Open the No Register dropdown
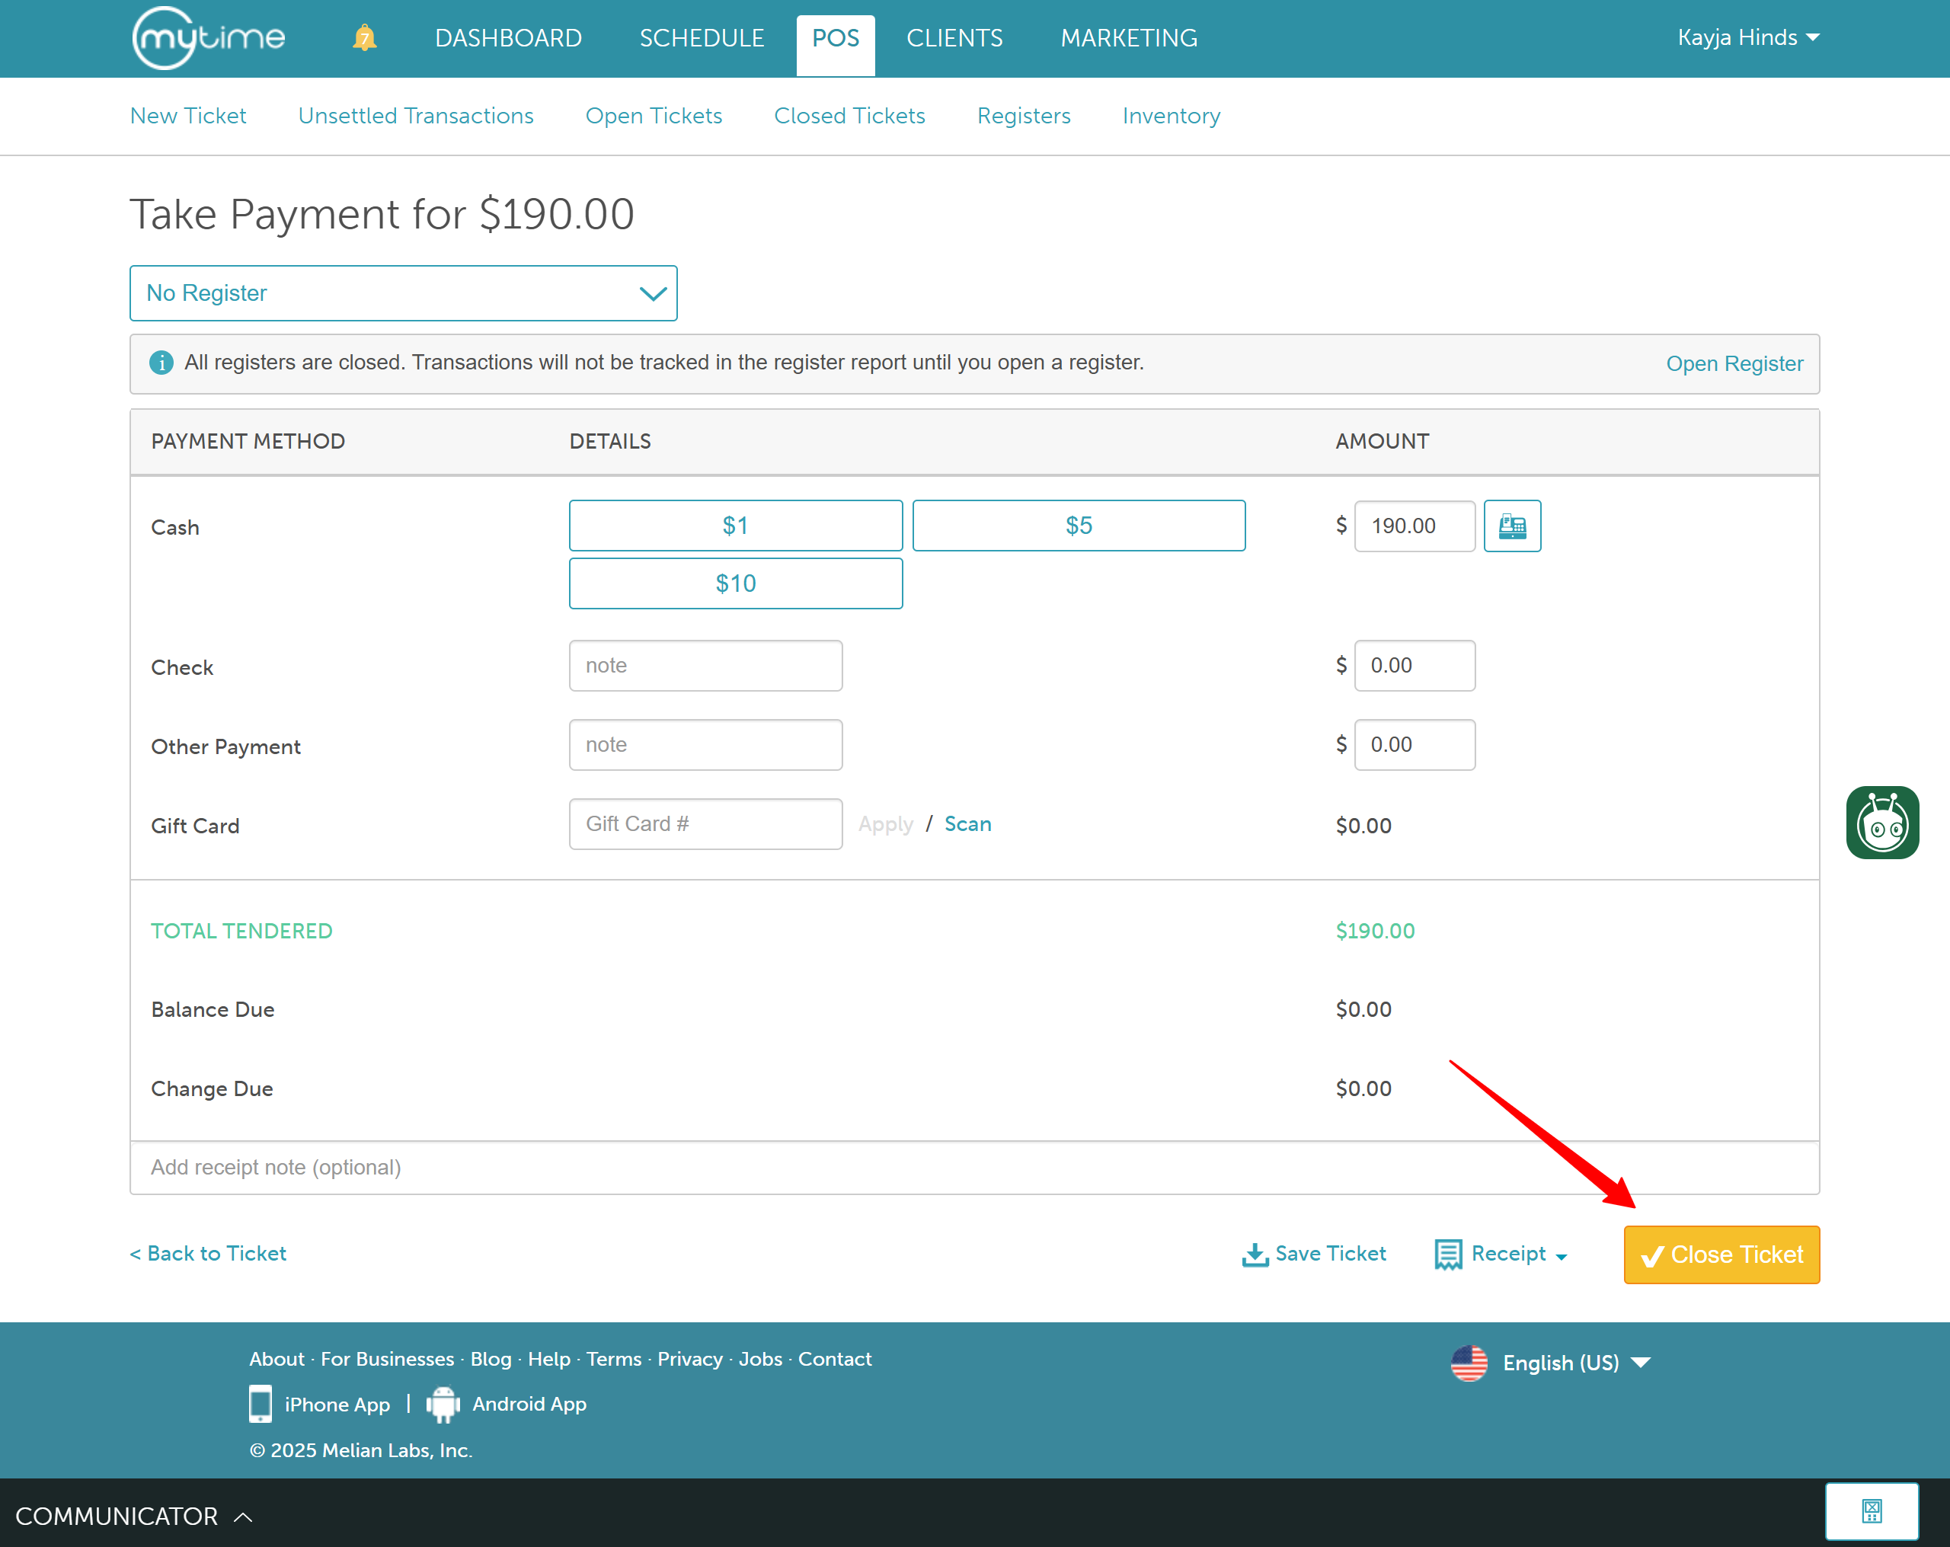Viewport: 1950px width, 1547px height. coord(404,293)
